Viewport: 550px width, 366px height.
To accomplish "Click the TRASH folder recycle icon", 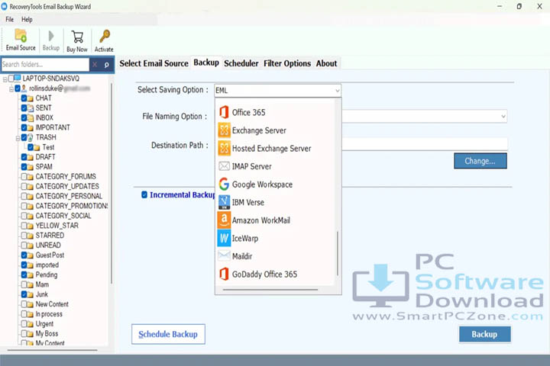I will pos(30,137).
